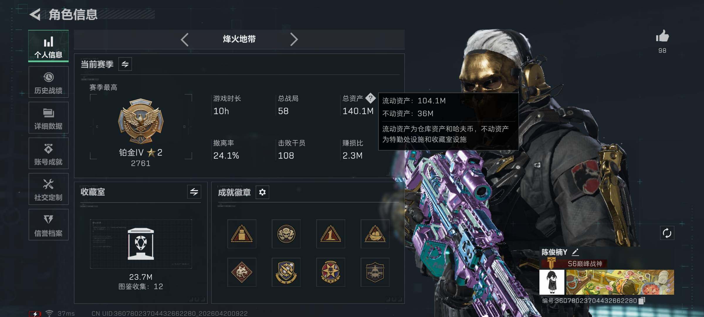Toggle the 收藏室 swap view button
Image resolution: width=704 pixels, height=317 pixels.
(x=194, y=192)
